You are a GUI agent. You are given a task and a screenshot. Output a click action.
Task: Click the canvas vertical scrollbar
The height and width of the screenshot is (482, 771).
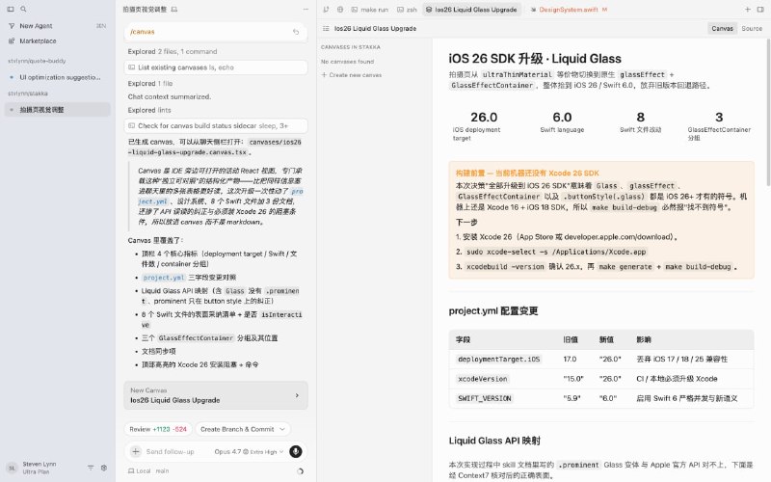768,113
